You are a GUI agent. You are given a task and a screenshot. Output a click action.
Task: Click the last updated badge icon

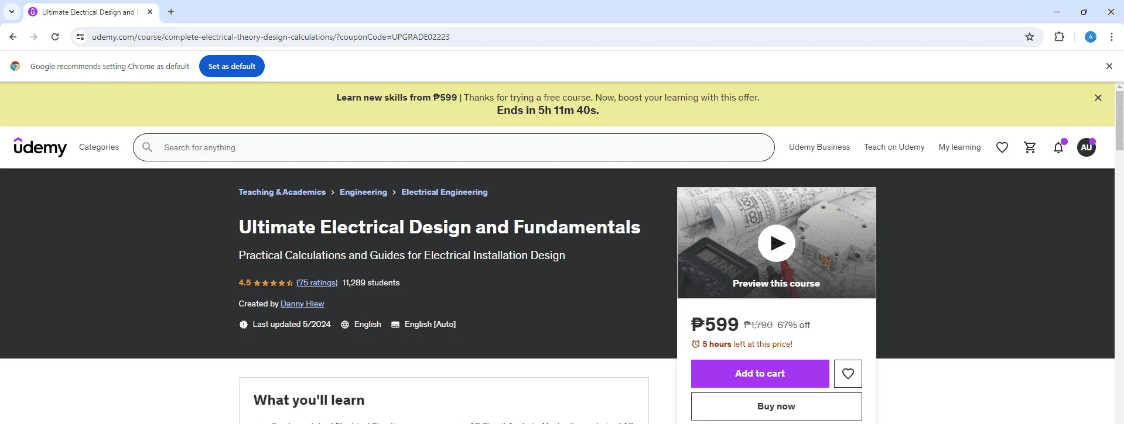coord(244,325)
